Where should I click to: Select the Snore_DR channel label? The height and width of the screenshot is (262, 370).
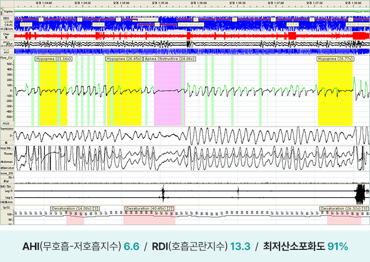[x=7, y=173]
